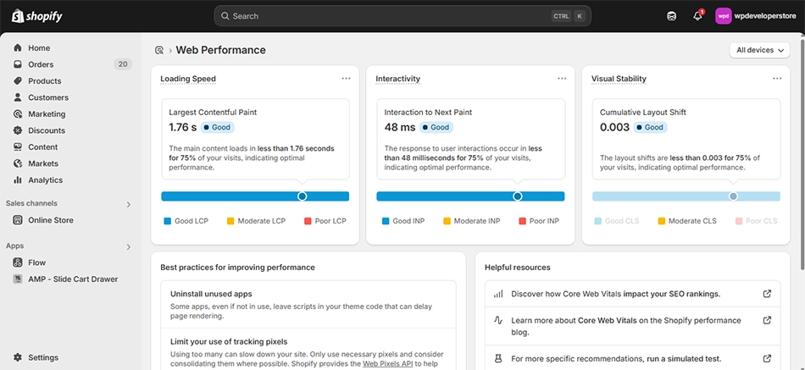Click the breadcrumb reports icon beside Web Performance

point(159,50)
